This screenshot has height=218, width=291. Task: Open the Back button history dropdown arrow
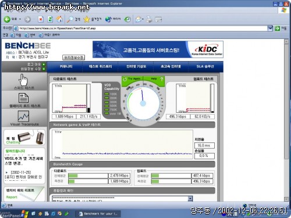[20, 19]
